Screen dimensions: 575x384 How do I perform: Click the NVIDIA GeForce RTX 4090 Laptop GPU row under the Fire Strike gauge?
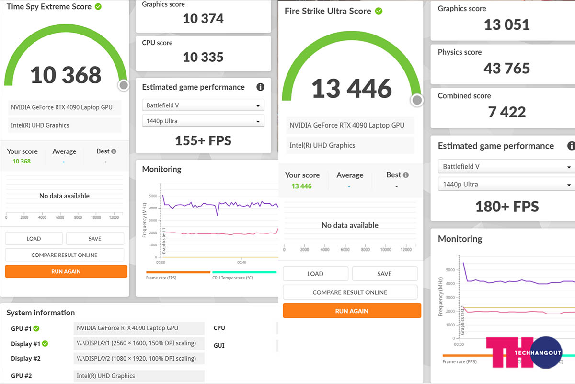[350, 126]
